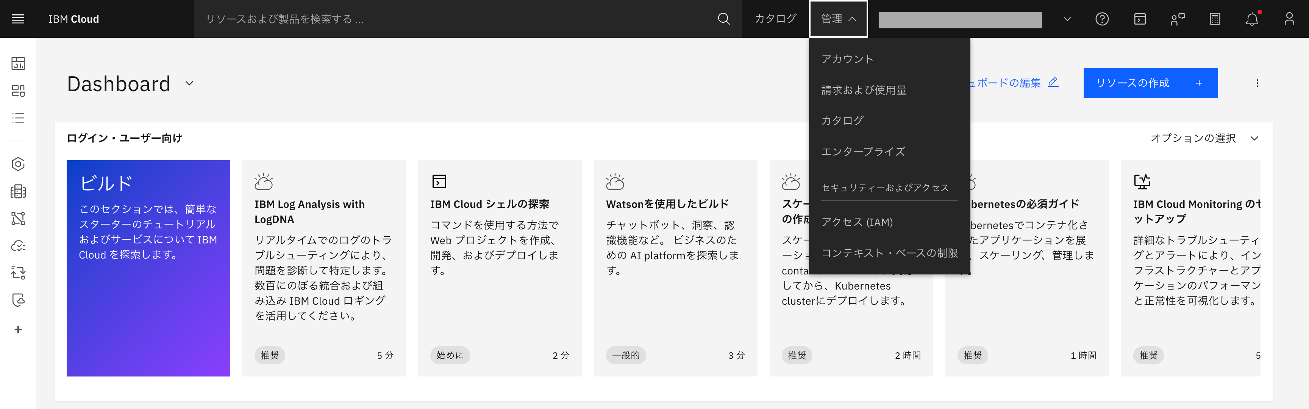
Task: Click the リソースの作成 button
Action: coord(1150,83)
